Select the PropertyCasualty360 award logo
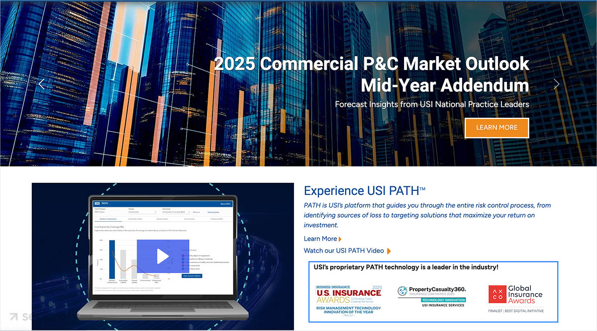 432,296
